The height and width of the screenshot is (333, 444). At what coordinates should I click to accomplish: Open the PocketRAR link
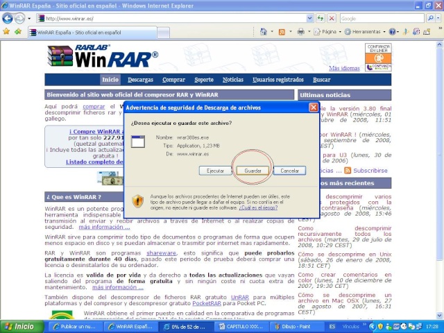[207, 303]
